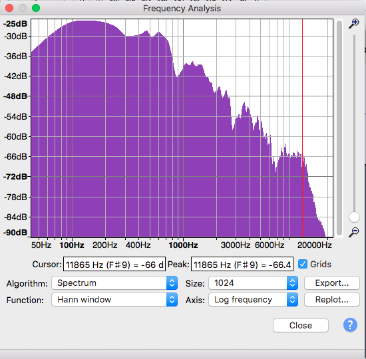The width and height of the screenshot is (366, 359).
Task: Click the 1000Hz label on frequency axis
Action: click(183, 245)
